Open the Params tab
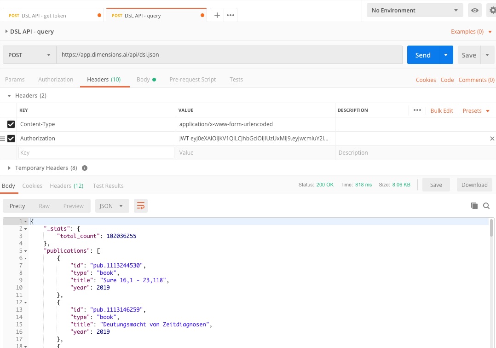 tap(15, 80)
